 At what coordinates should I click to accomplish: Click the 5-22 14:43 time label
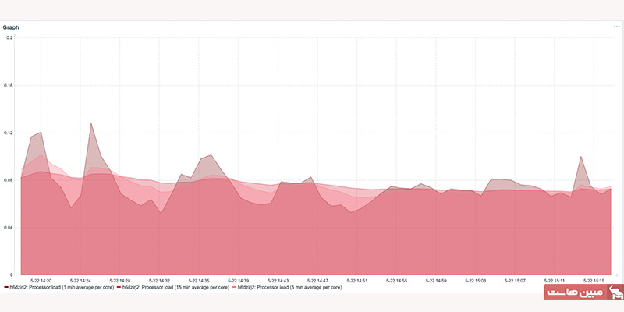tap(278, 281)
